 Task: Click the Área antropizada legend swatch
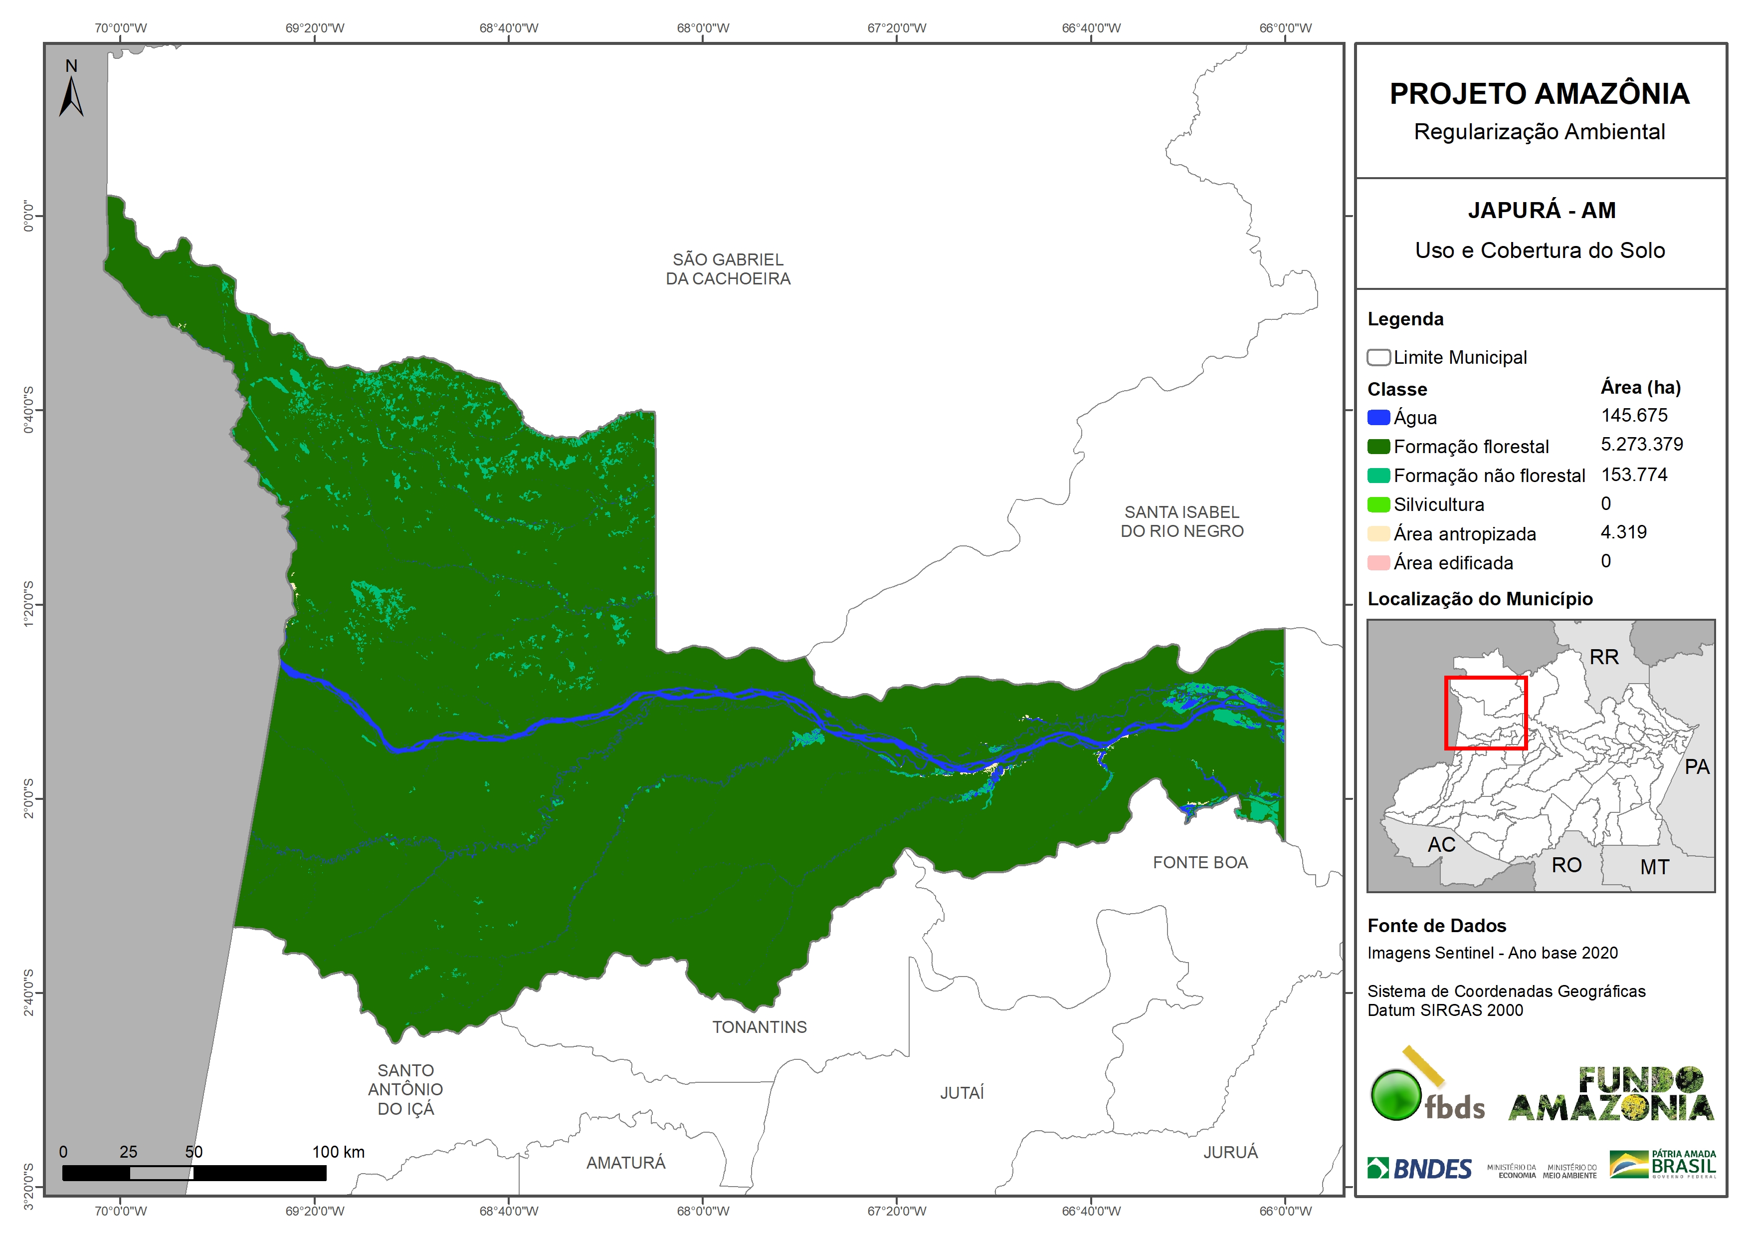(x=1378, y=533)
